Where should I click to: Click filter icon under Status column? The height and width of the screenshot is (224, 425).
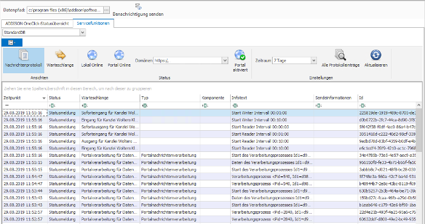pyautogui.click(x=52, y=105)
